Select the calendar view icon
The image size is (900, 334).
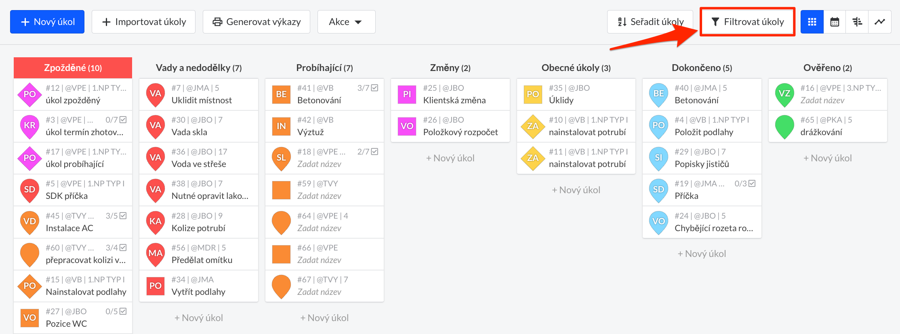pos(835,22)
